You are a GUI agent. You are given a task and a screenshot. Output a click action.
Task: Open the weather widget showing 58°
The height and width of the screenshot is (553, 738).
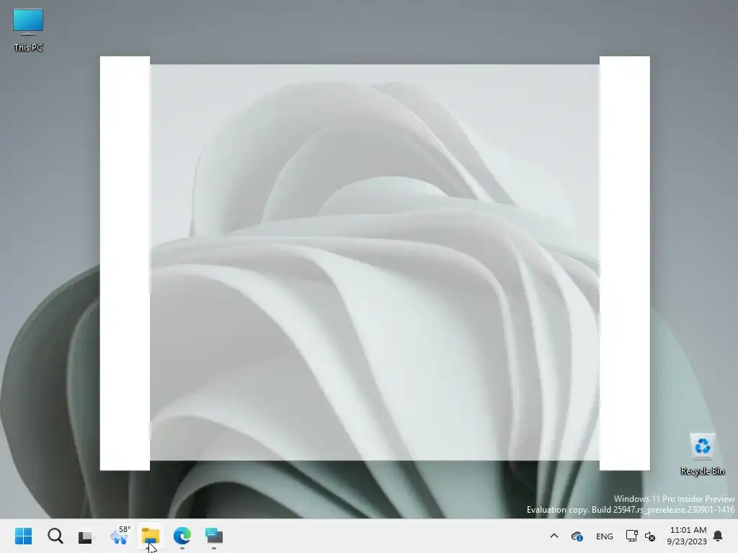pos(119,536)
